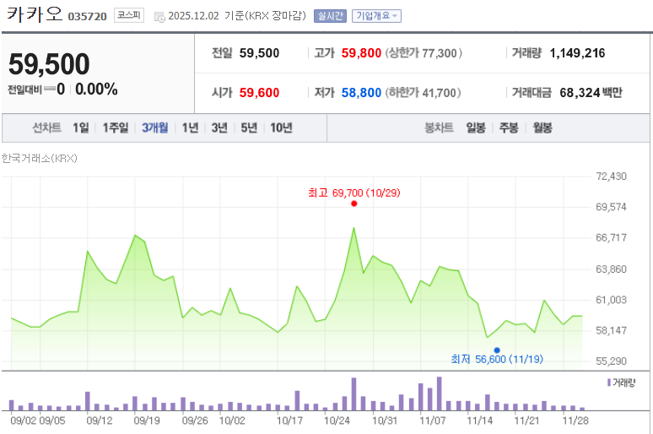Click the 거래량 value 1,149,216
This screenshot has width=653, height=434.
pos(577,53)
